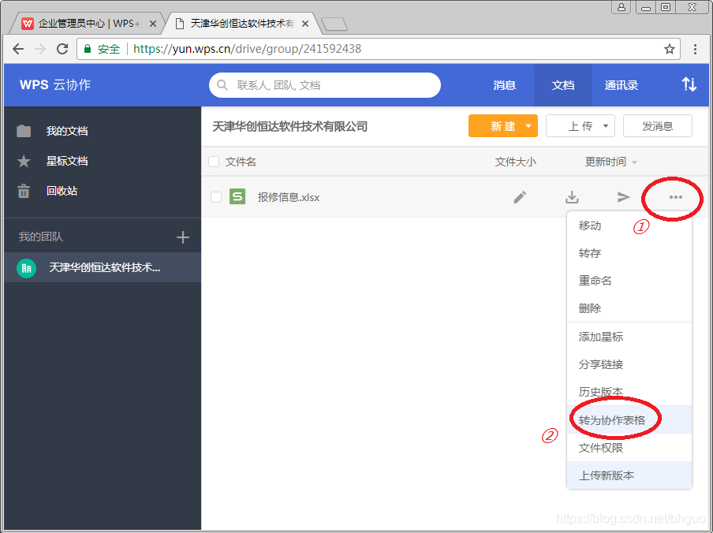
Task: Click the search magnifier icon
Action: click(222, 85)
